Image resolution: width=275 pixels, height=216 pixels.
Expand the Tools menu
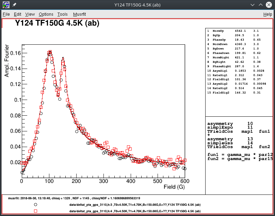coord(63,14)
